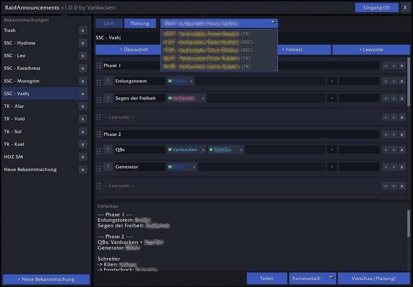413x287 pixels.
Task: Remove the TK - Alar announcement
Action: 83,107
